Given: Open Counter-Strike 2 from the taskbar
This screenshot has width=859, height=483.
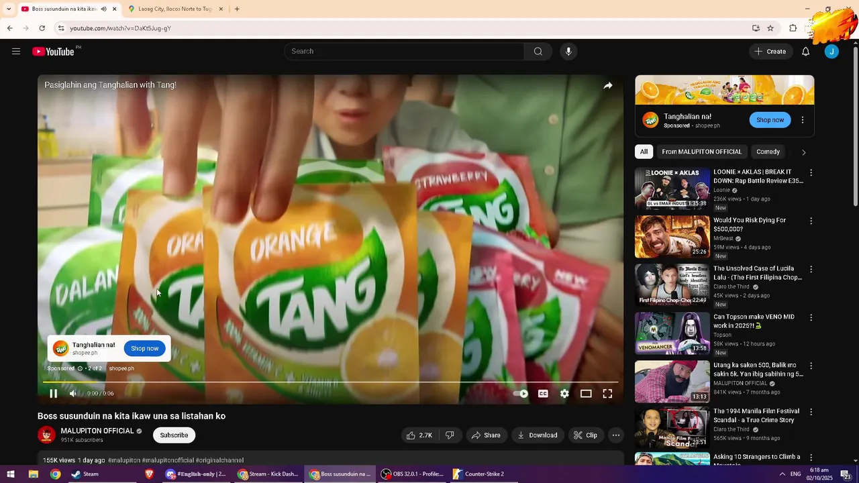Looking at the screenshot, I should pyautogui.click(x=478, y=474).
